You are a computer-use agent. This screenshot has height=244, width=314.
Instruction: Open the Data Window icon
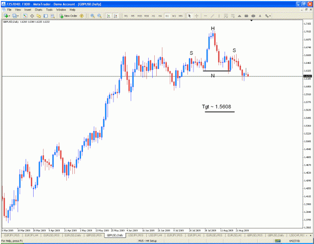tap(32, 16)
